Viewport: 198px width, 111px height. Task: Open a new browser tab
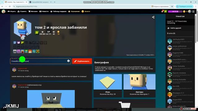54,2
